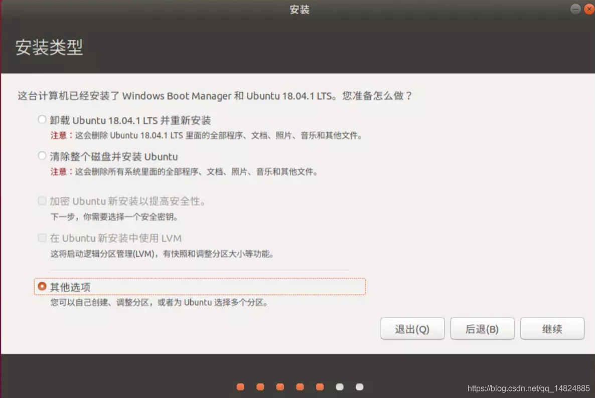
Task: Select the 其他选项 radio button
Action: [x=42, y=287]
